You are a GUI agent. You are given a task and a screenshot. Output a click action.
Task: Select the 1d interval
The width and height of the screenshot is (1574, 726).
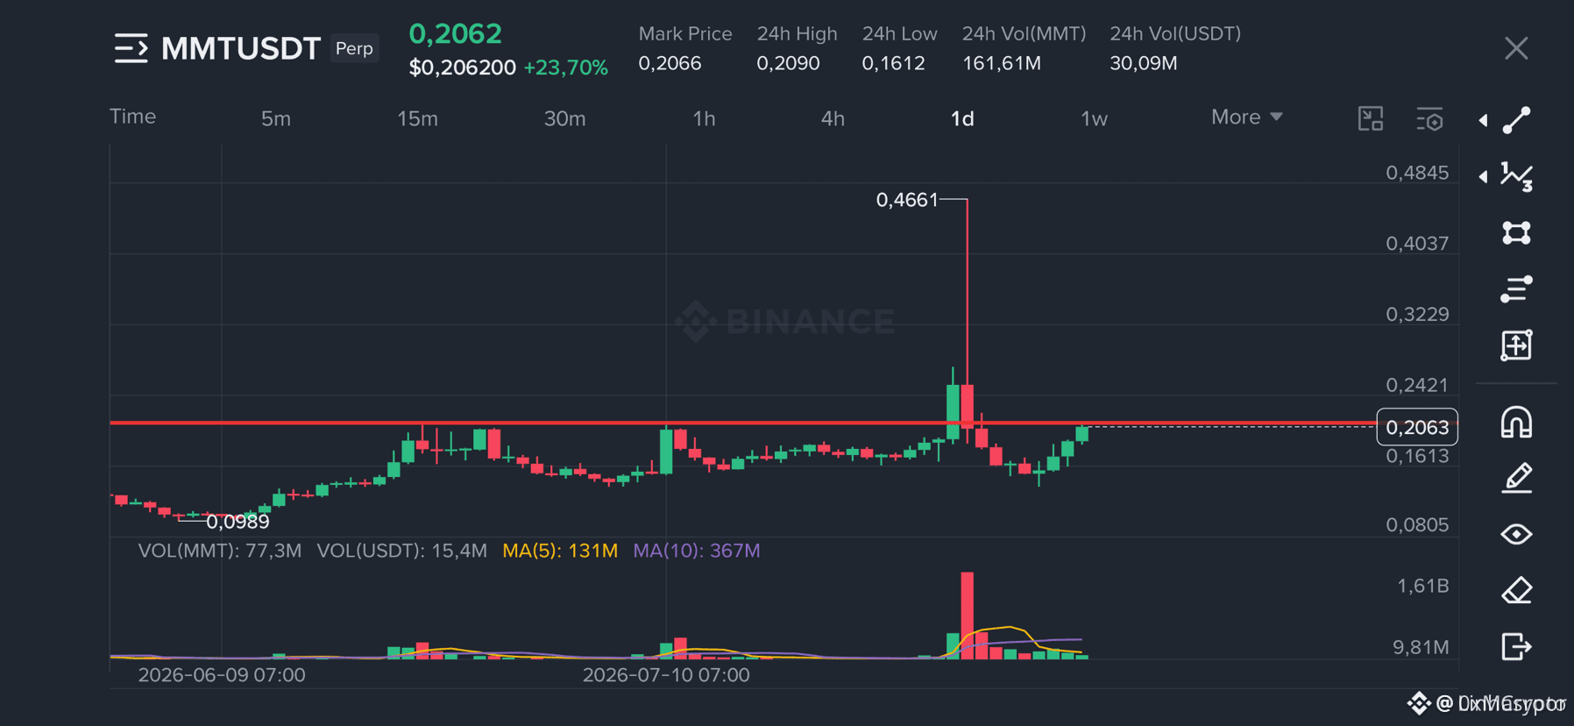(x=962, y=118)
